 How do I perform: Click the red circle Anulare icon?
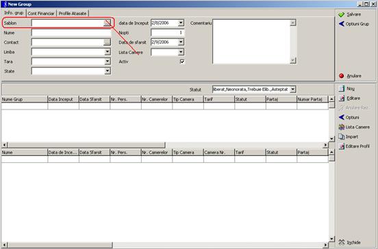[341, 76]
